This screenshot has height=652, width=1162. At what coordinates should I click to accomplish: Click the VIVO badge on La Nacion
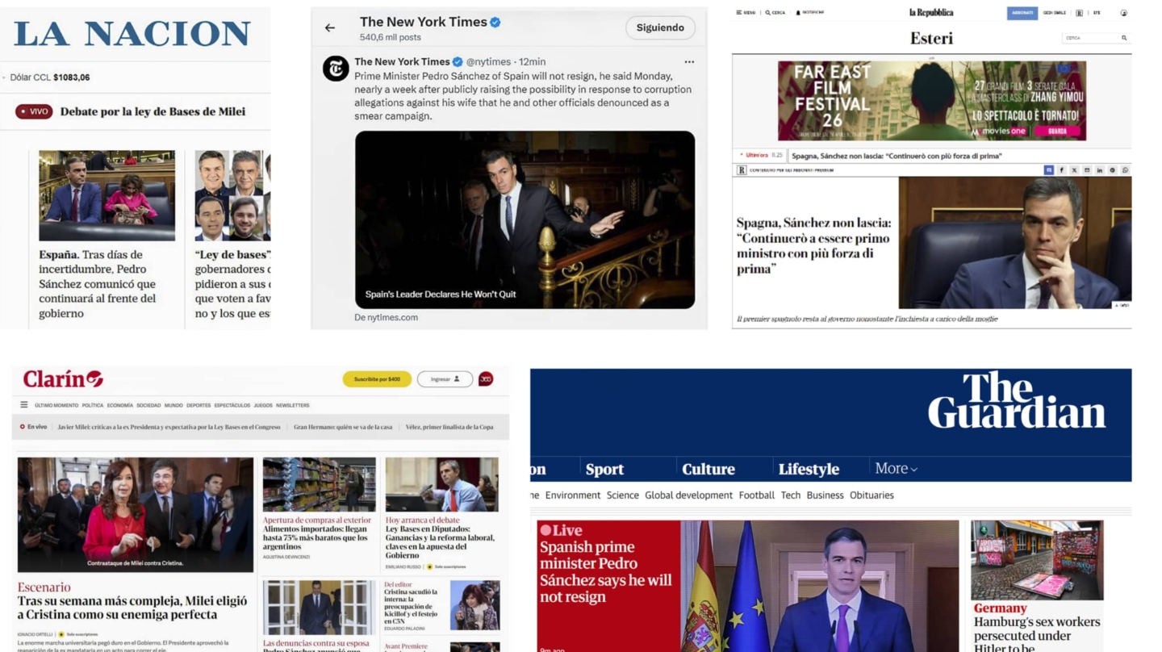[34, 111]
